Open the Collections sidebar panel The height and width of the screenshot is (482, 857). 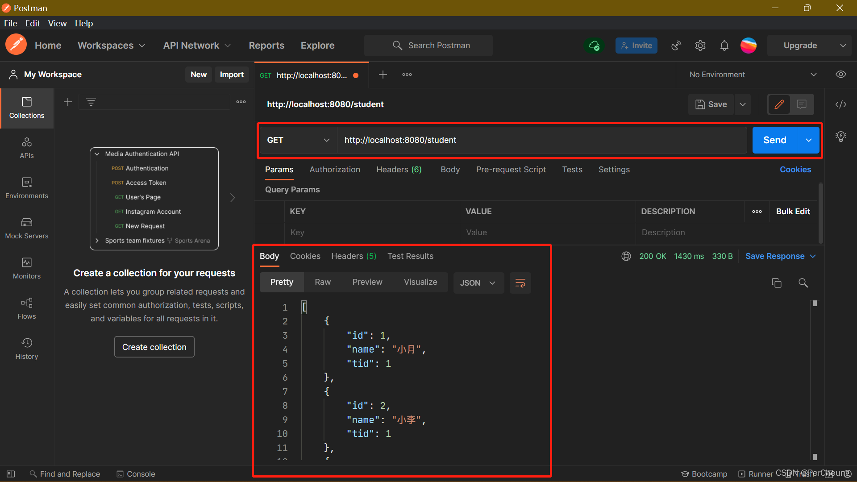pos(27,108)
